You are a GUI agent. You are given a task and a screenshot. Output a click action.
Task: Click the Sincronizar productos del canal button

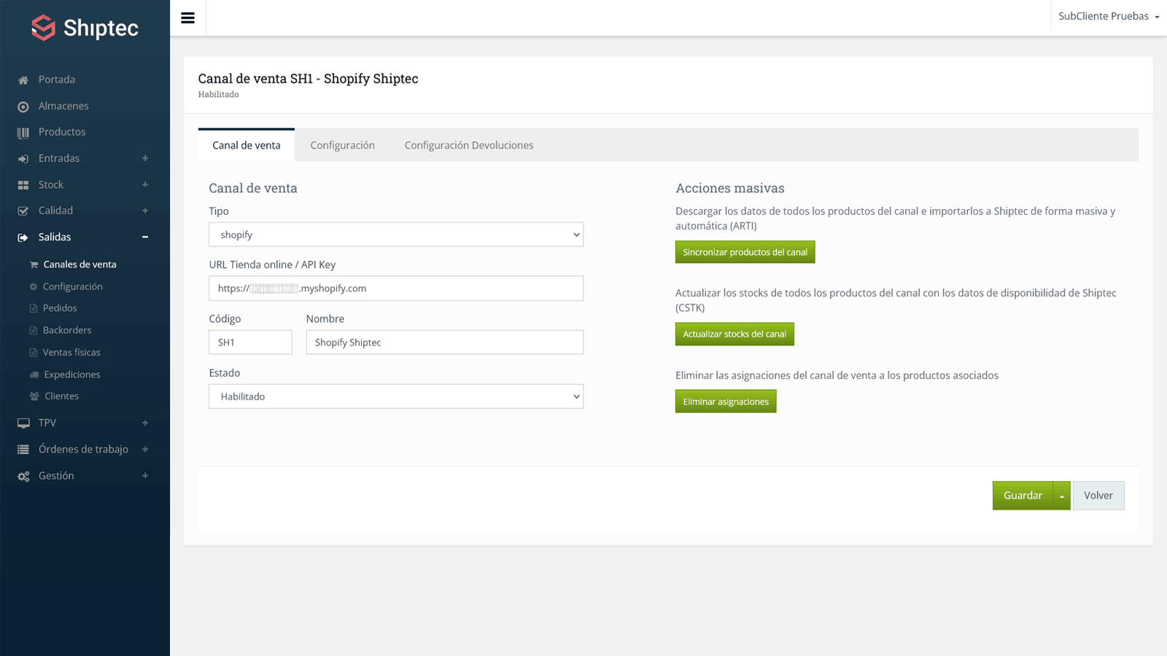point(745,251)
